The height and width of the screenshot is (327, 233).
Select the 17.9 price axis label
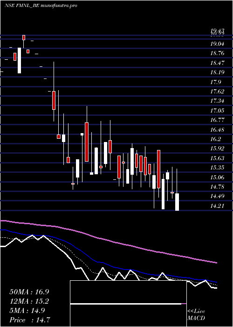215,82
